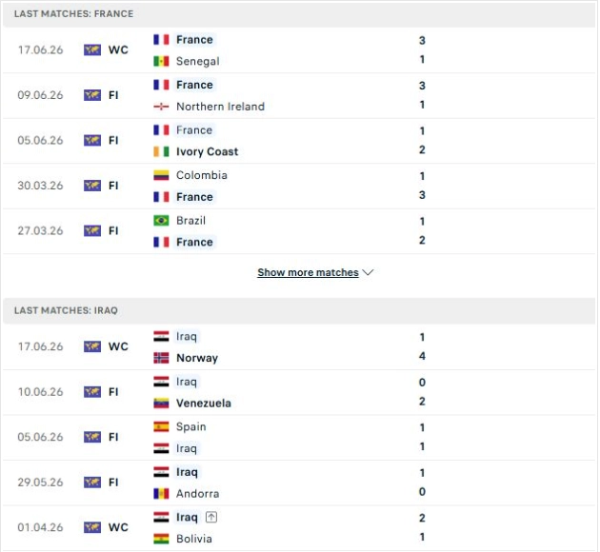Click the Andorra flag icon
The height and width of the screenshot is (552, 600).
point(161,494)
